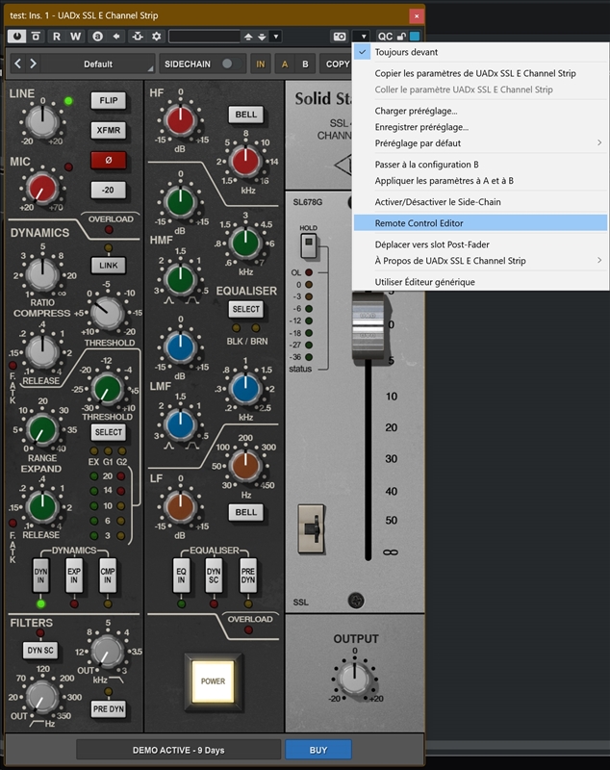
Task: Click the QC quick controls icon
Action: (x=385, y=37)
